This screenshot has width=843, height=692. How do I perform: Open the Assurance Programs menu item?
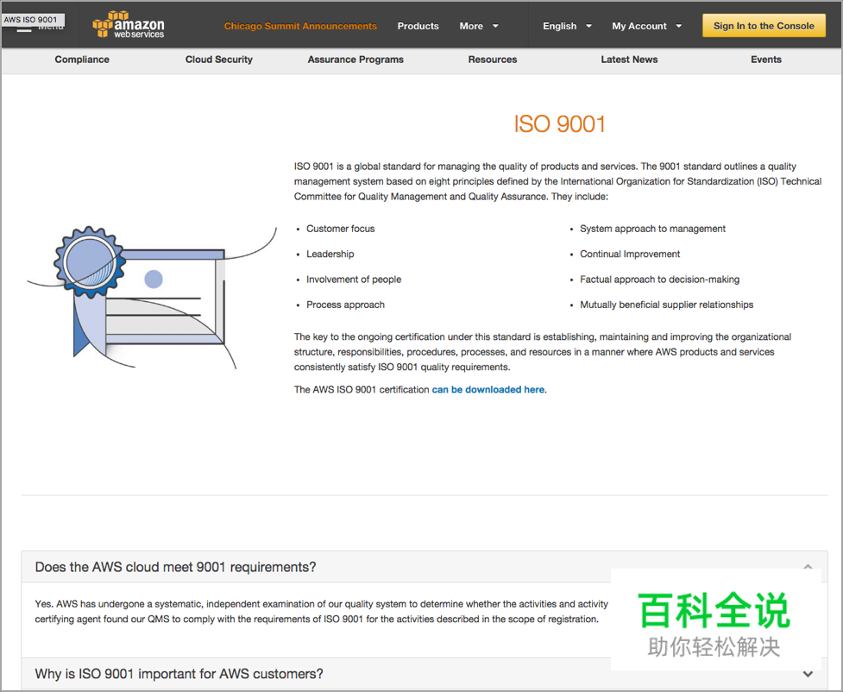[x=355, y=60]
